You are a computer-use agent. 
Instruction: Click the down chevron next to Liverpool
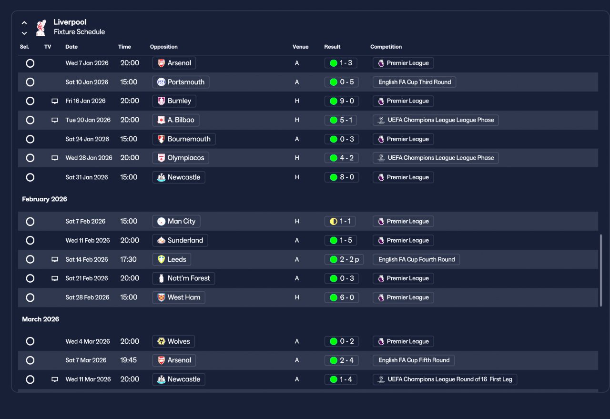click(x=24, y=33)
